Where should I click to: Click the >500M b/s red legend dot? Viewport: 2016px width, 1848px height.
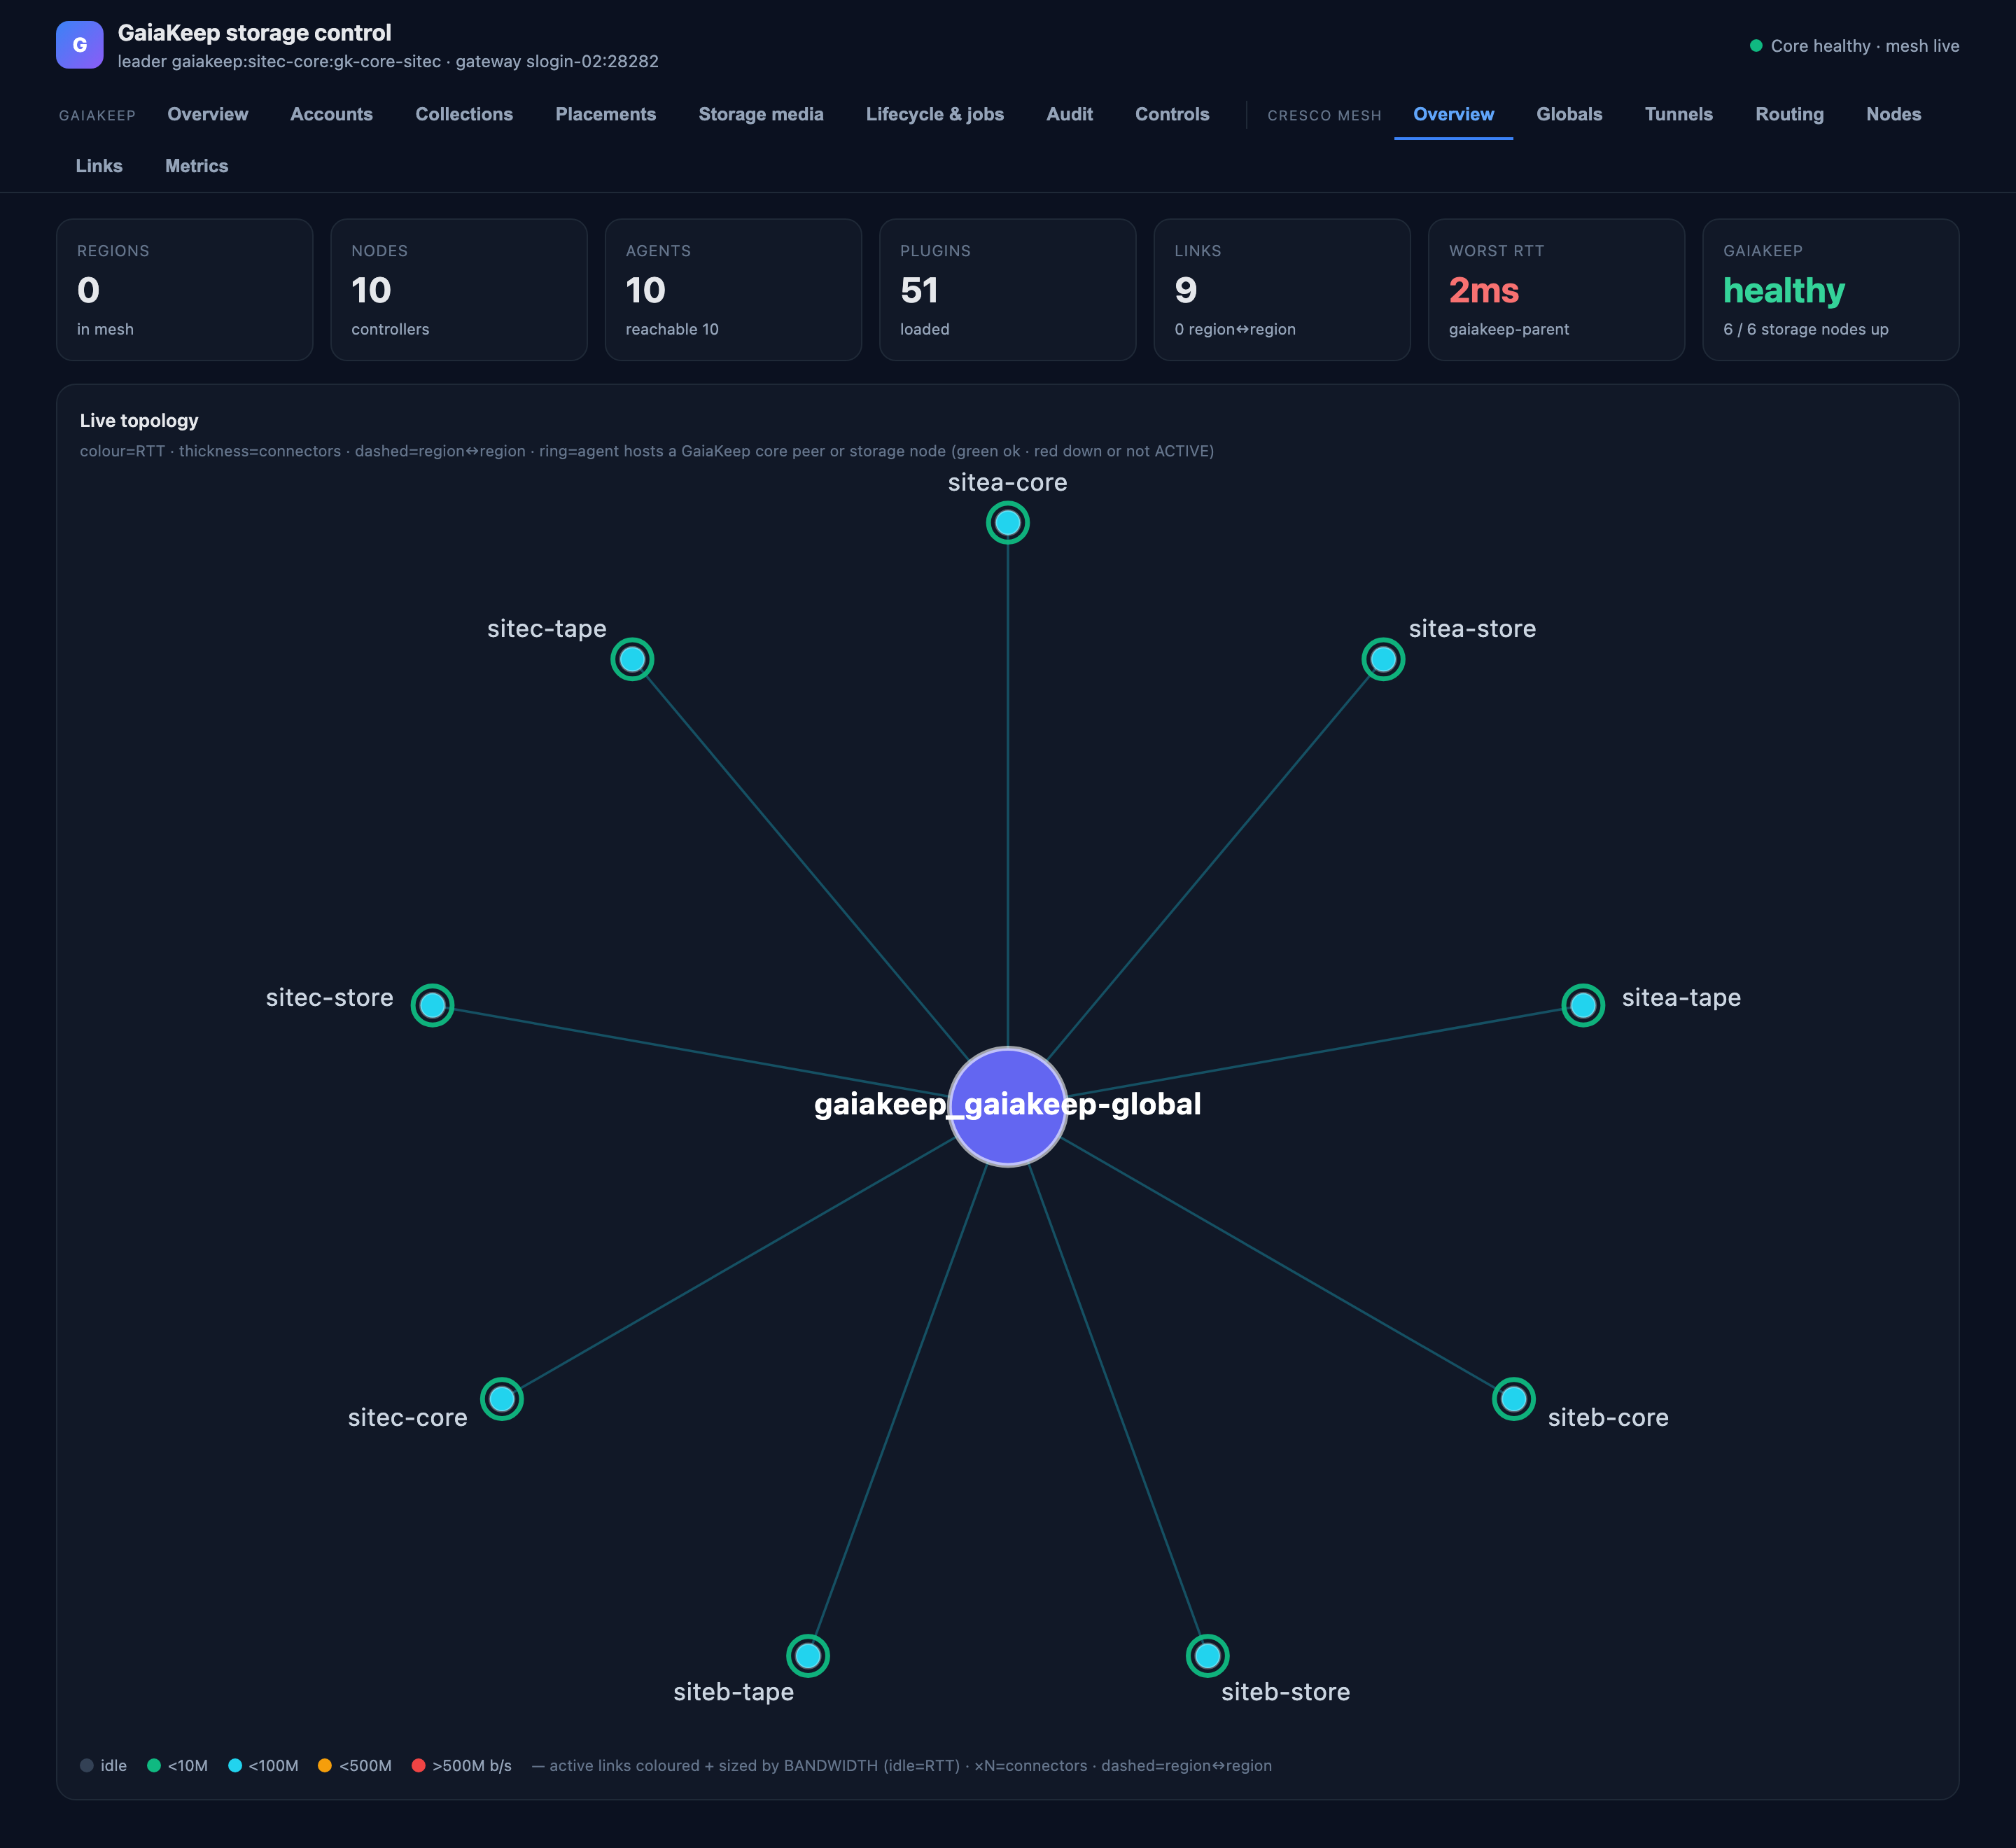point(419,1765)
